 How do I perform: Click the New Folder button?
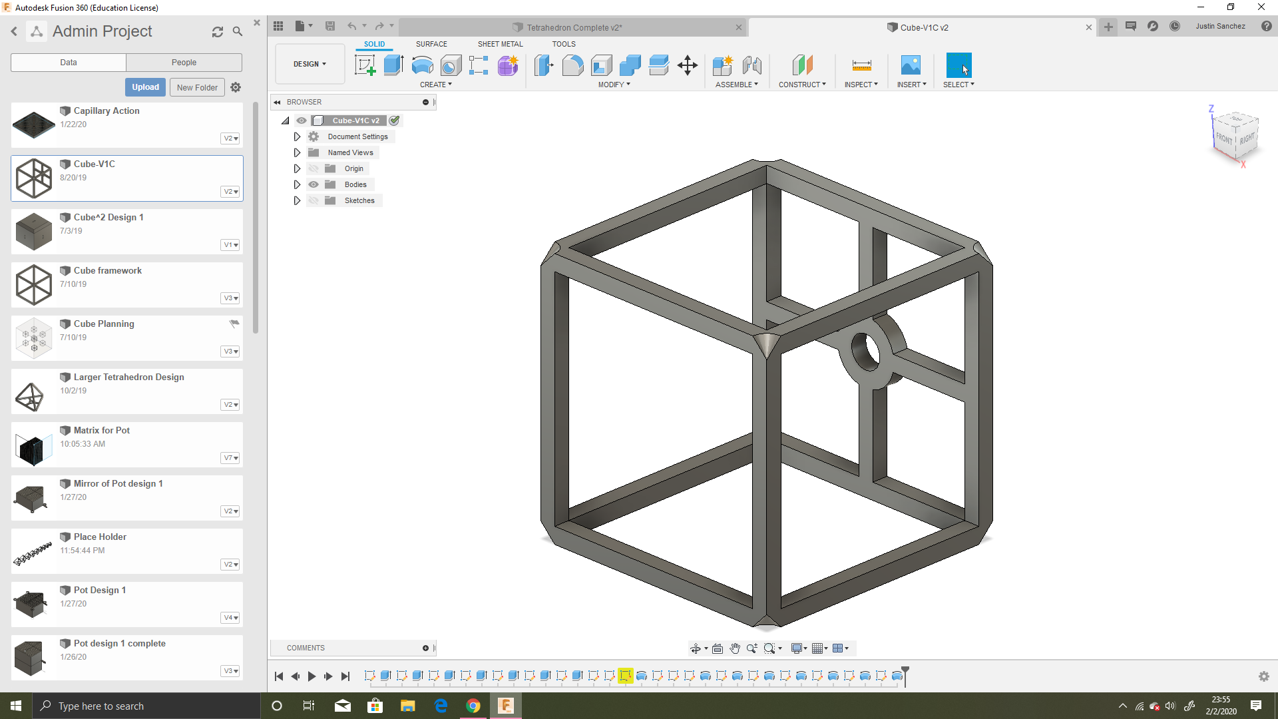point(197,87)
